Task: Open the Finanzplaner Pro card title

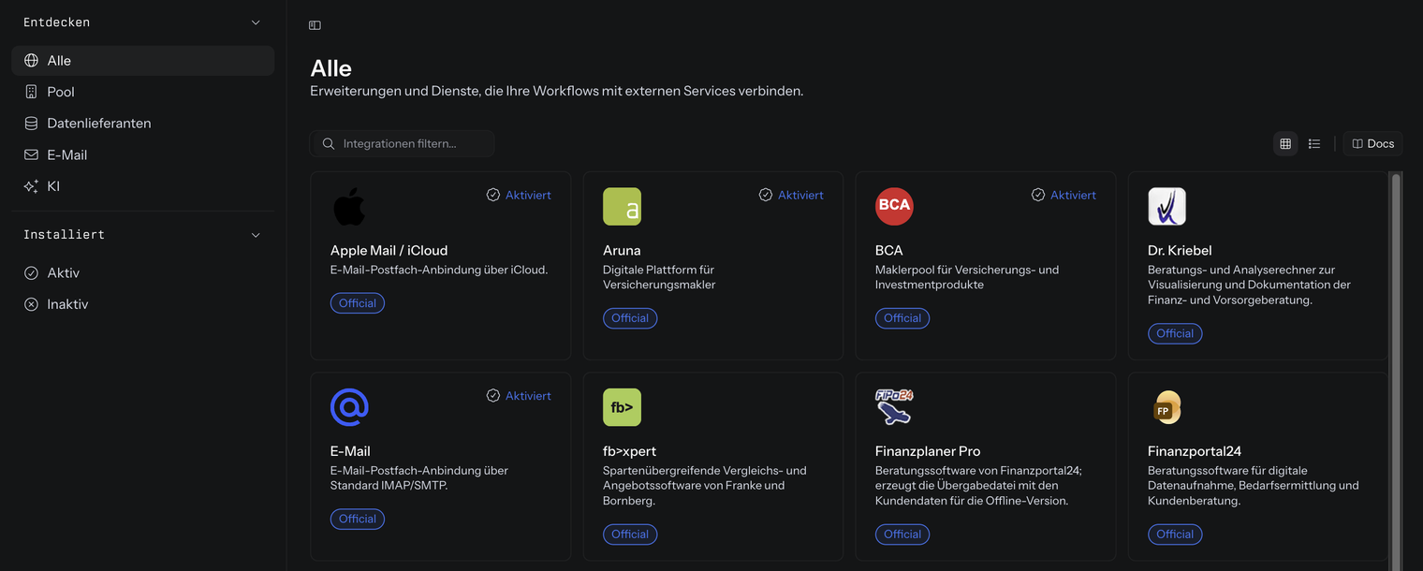Action: tap(928, 451)
